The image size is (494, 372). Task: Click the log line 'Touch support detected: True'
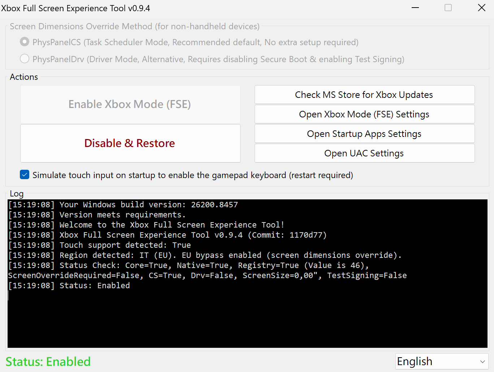point(100,245)
